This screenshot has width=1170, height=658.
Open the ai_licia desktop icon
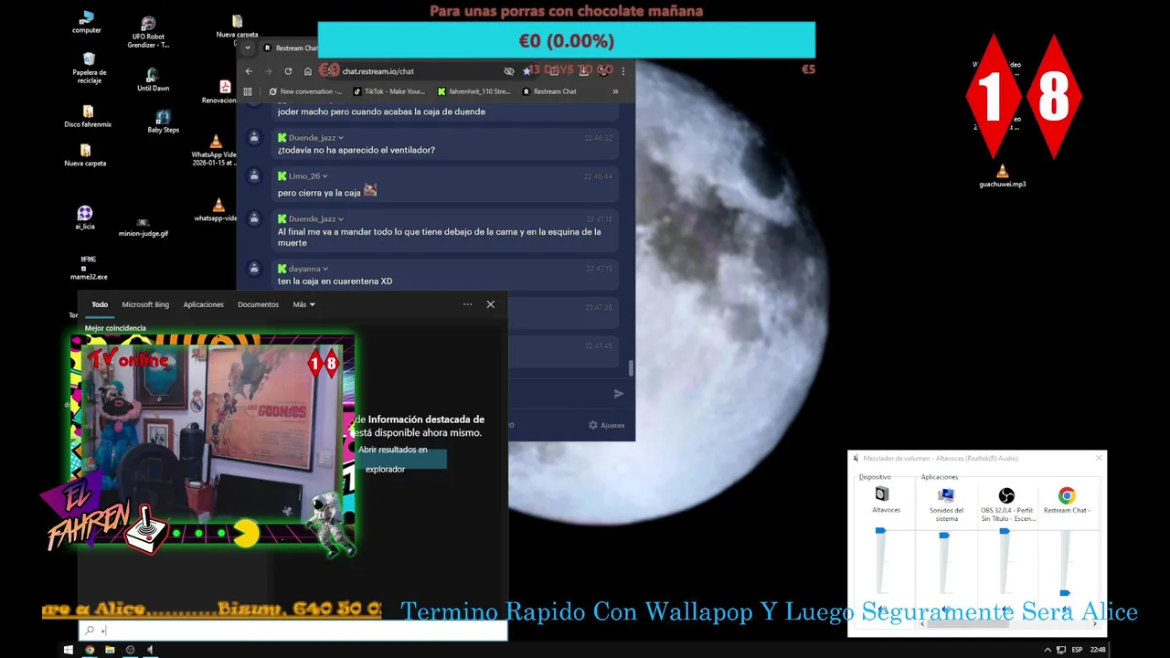pyautogui.click(x=85, y=218)
